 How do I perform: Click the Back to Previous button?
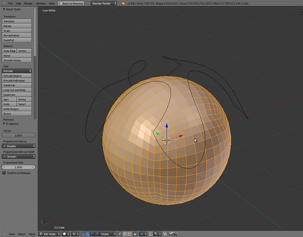(71, 3)
